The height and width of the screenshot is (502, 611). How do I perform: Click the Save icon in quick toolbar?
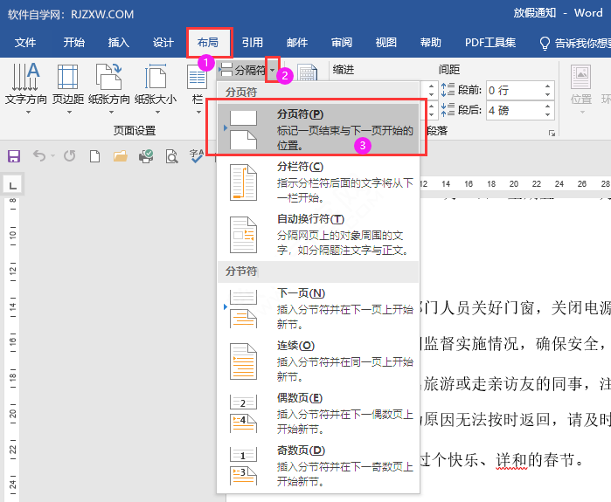click(x=14, y=156)
